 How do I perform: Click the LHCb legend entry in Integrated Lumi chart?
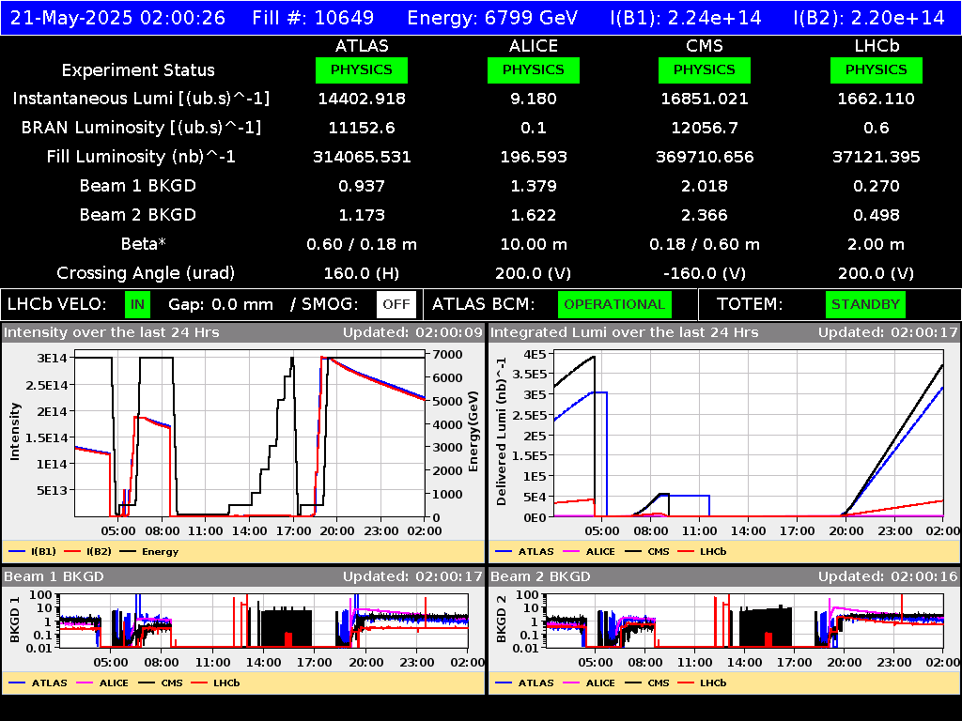point(703,552)
